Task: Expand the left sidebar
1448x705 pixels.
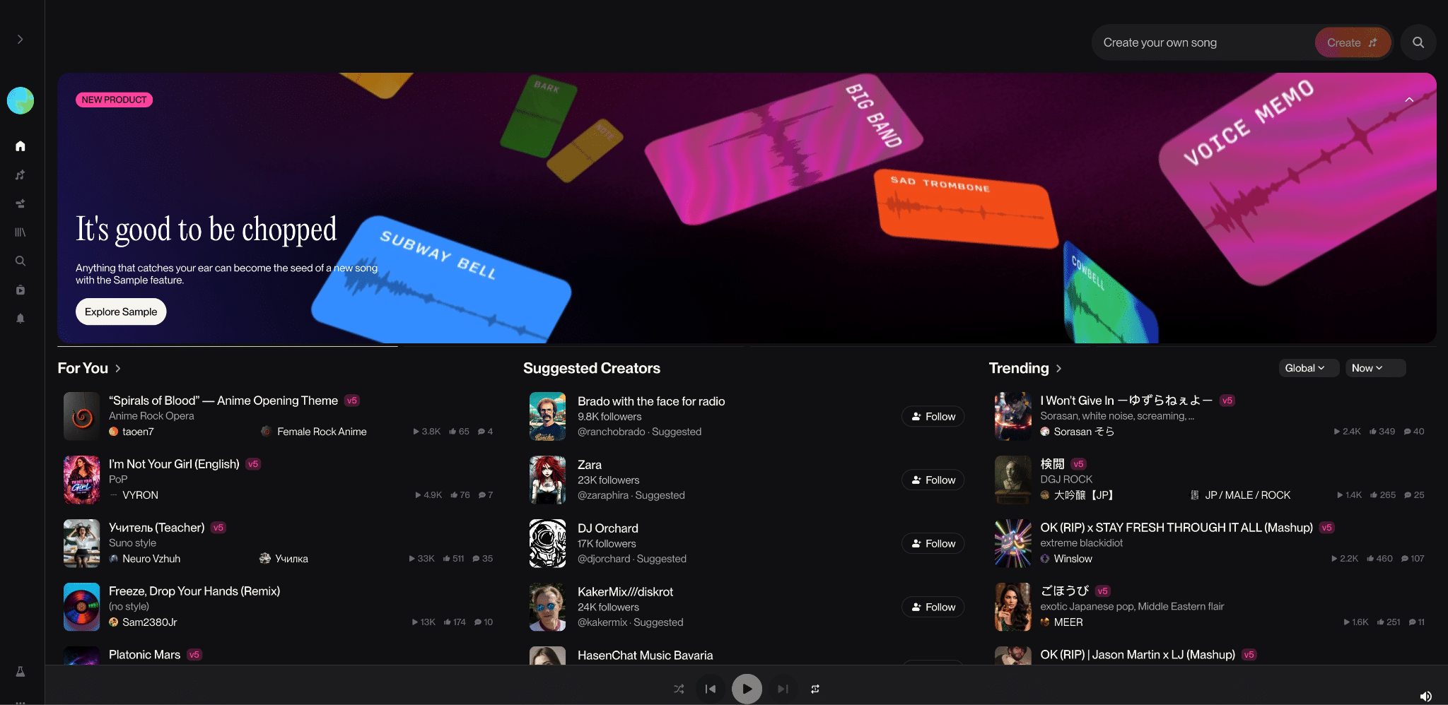Action: [21, 40]
